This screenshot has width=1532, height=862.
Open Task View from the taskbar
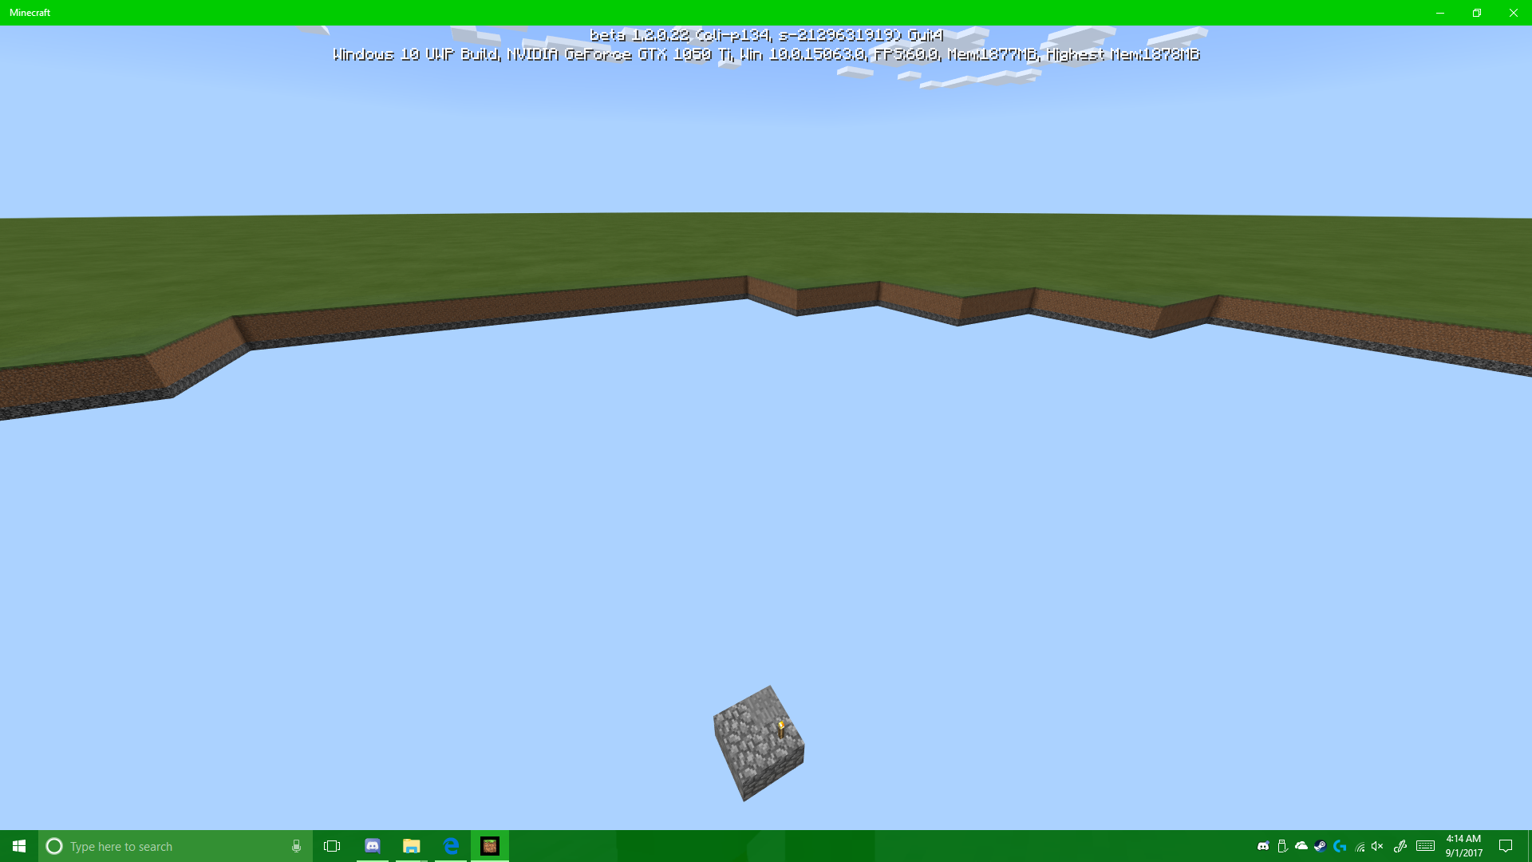[x=332, y=846]
